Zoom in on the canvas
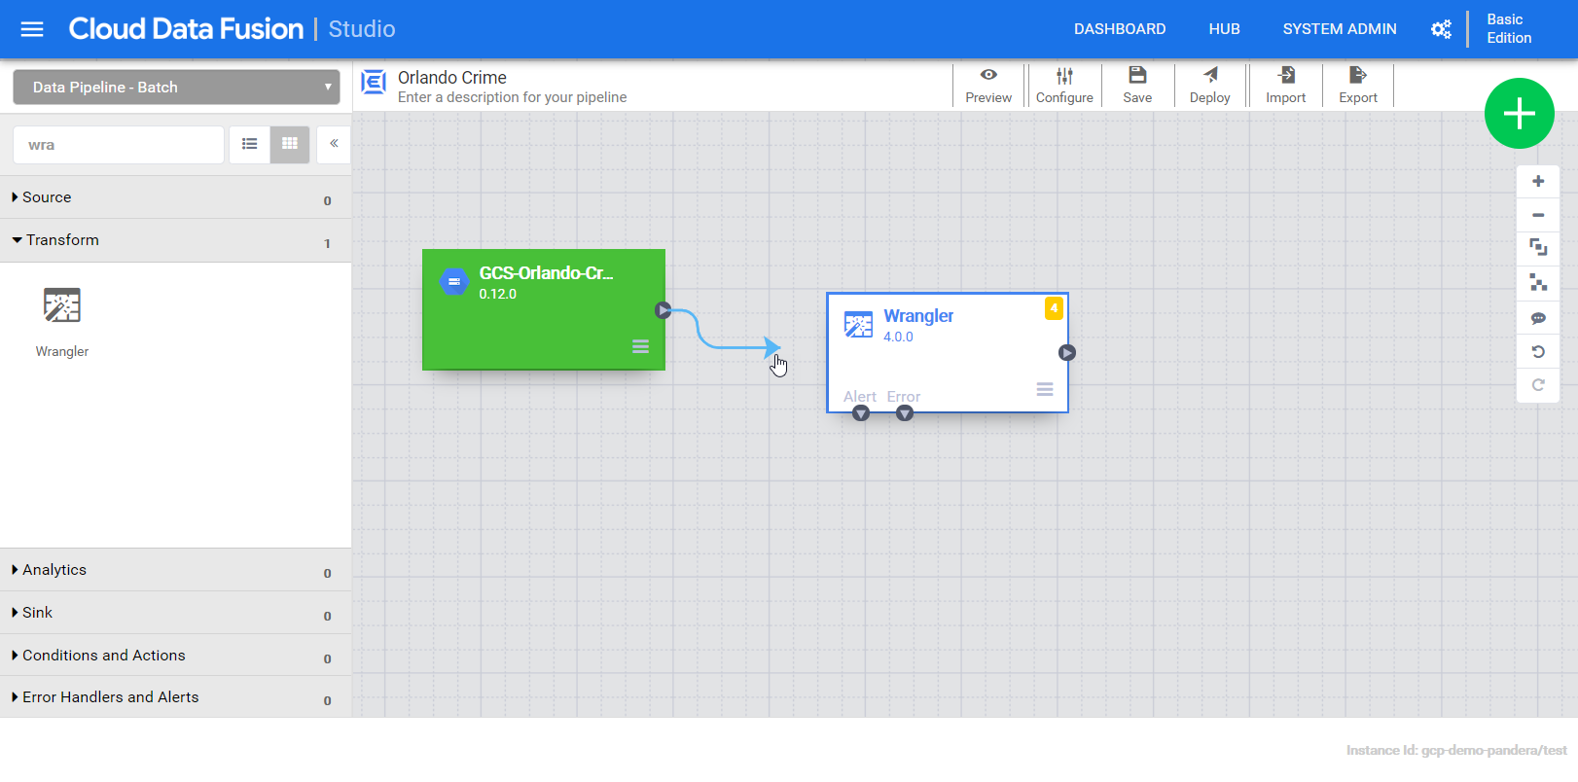Image resolution: width=1578 pixels, height=782 pixels. pos(1538,182)
